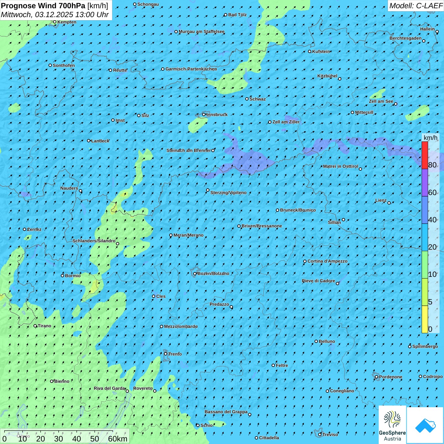444x444 pixels.
Task: Click the Brixen/Bressanone label
Action: [x=262, y=226]
